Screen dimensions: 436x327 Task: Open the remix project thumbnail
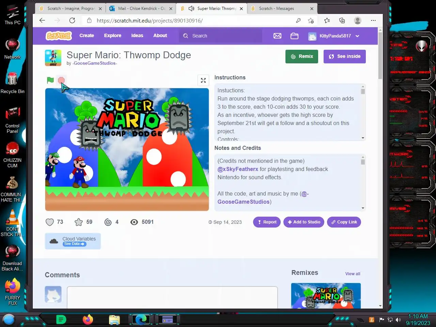(x=326, y=296)
